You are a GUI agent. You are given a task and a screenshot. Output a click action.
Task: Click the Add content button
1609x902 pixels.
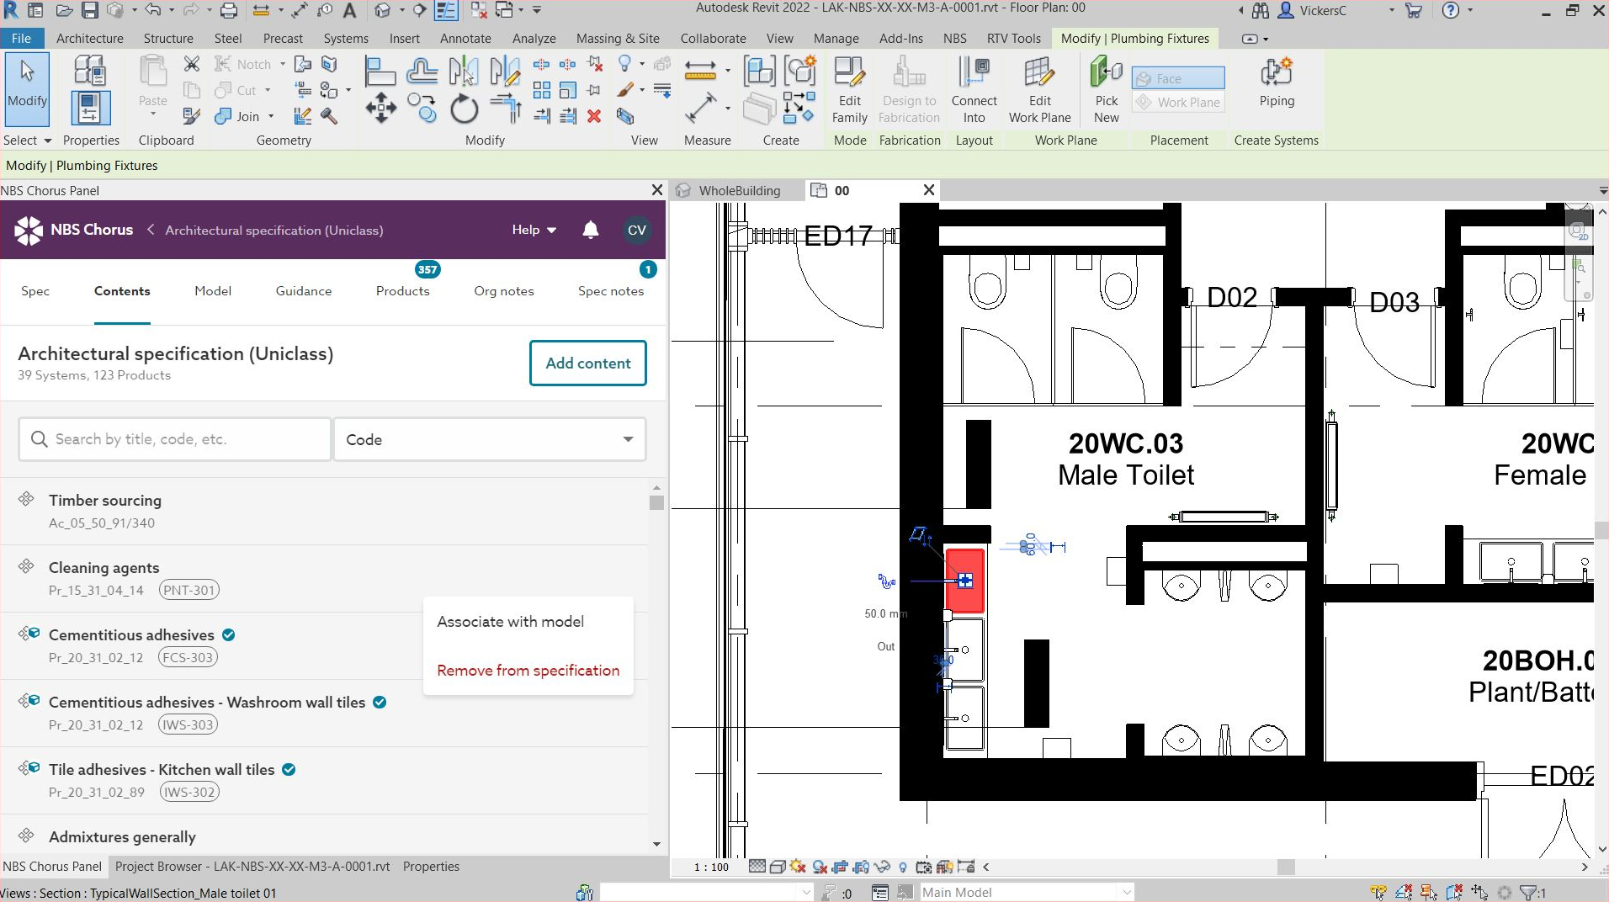(587, 363)
